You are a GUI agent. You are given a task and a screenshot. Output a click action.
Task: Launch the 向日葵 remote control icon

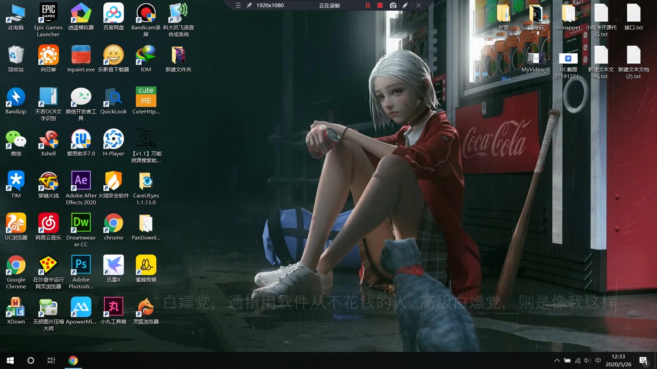pyautogui.click(x=48, y=59)
